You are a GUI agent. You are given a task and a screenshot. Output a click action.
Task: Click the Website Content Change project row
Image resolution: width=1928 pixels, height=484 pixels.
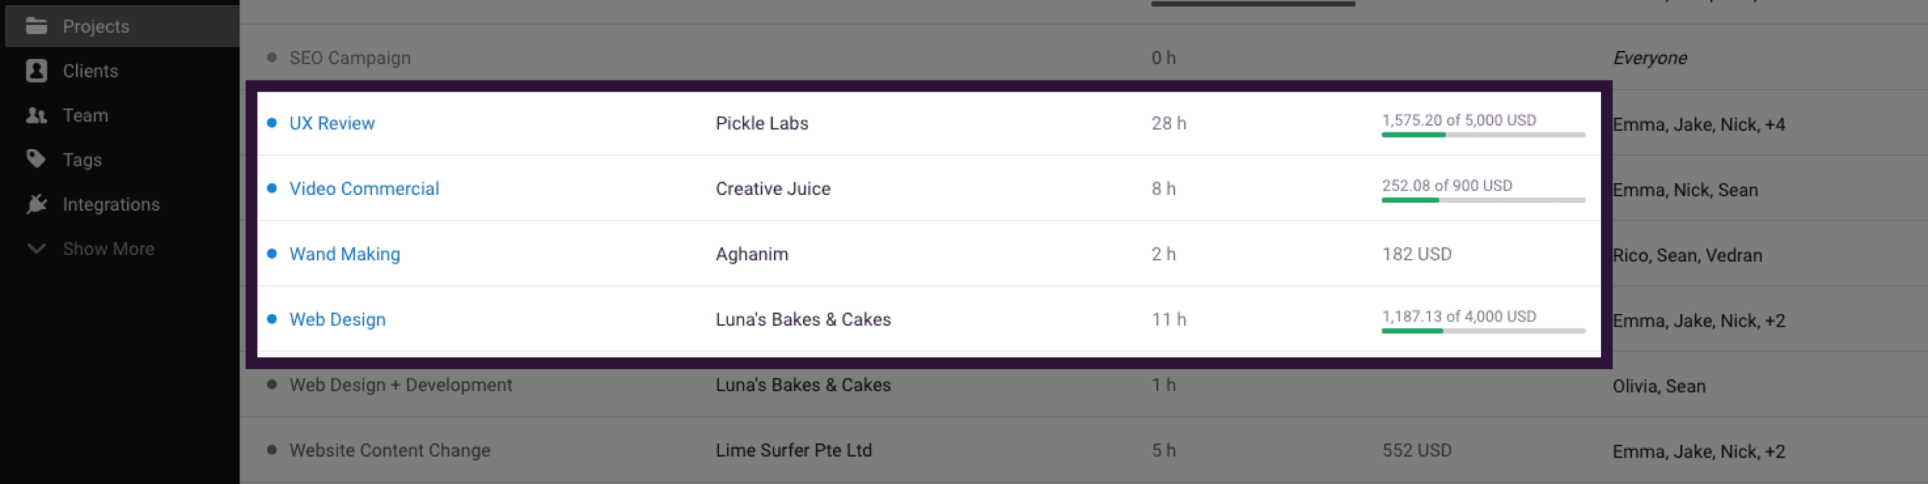click(389, 450)
